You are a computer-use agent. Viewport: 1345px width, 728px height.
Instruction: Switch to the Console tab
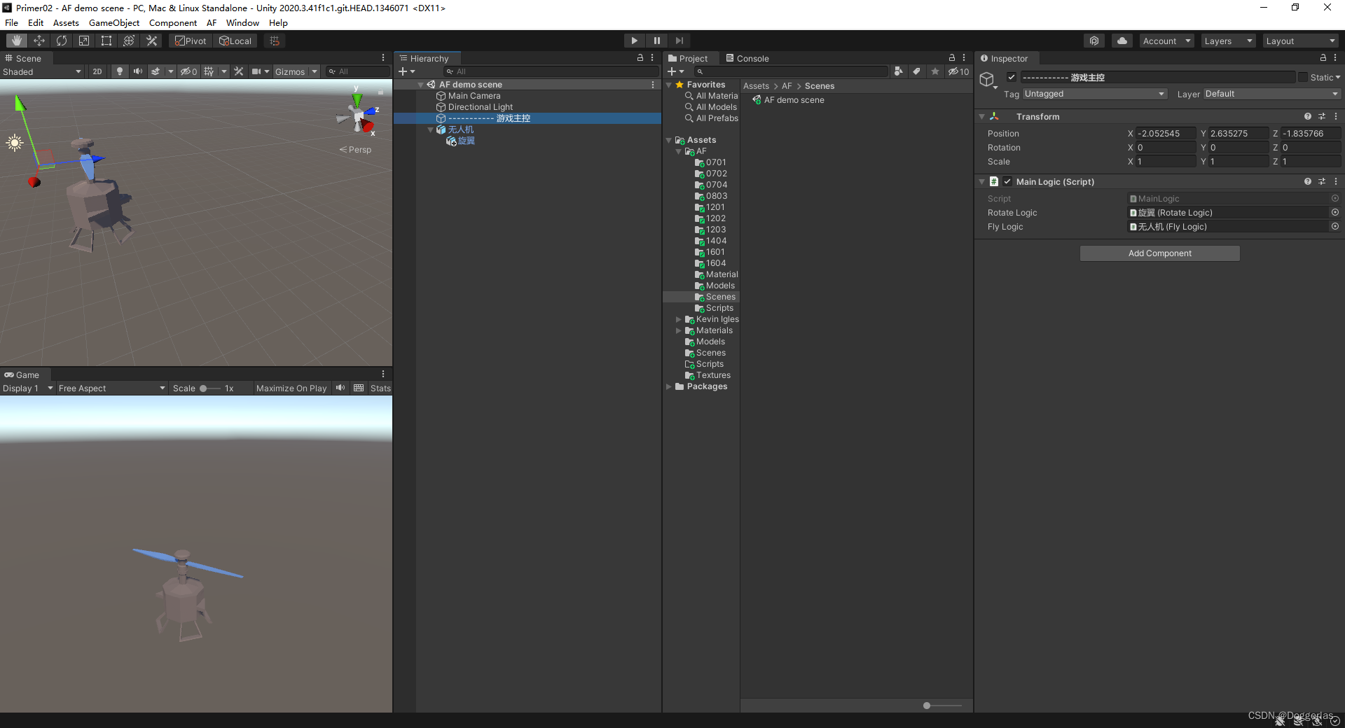click(747, 58)
